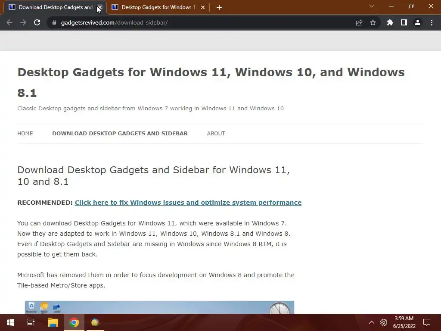Open the HOME menu link
This screenshot has width=441, height=331.
coord(25,134)
